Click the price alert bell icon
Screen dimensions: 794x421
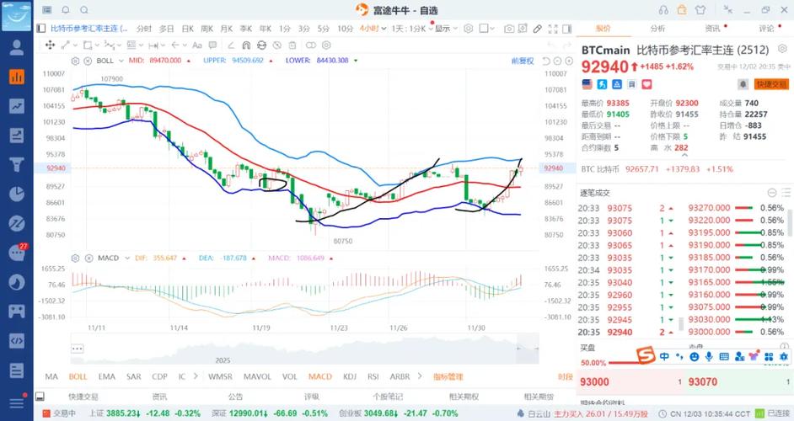point(743,84)
